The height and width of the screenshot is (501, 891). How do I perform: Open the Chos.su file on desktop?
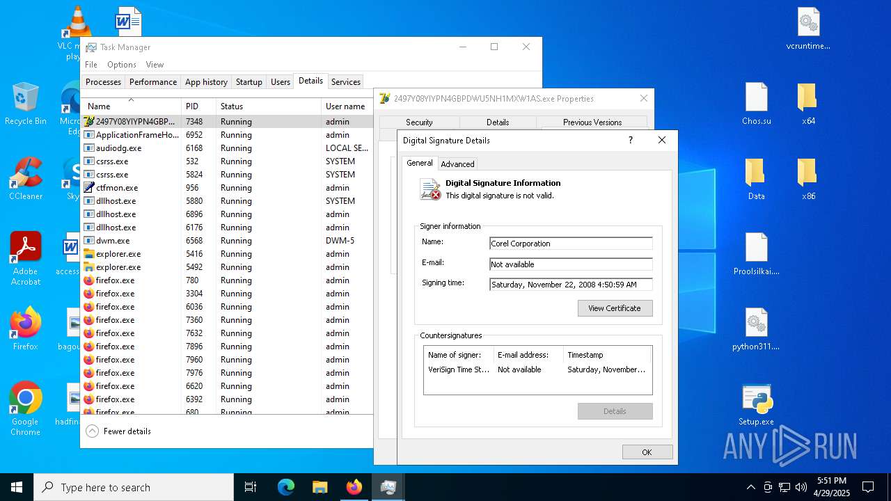(757, 104)
